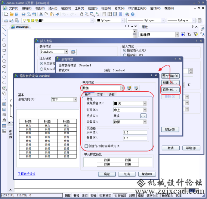Click the Help question mark toolbar icon
The height and width of the screenshot is (199, 207).
click(x=133, y=14)
